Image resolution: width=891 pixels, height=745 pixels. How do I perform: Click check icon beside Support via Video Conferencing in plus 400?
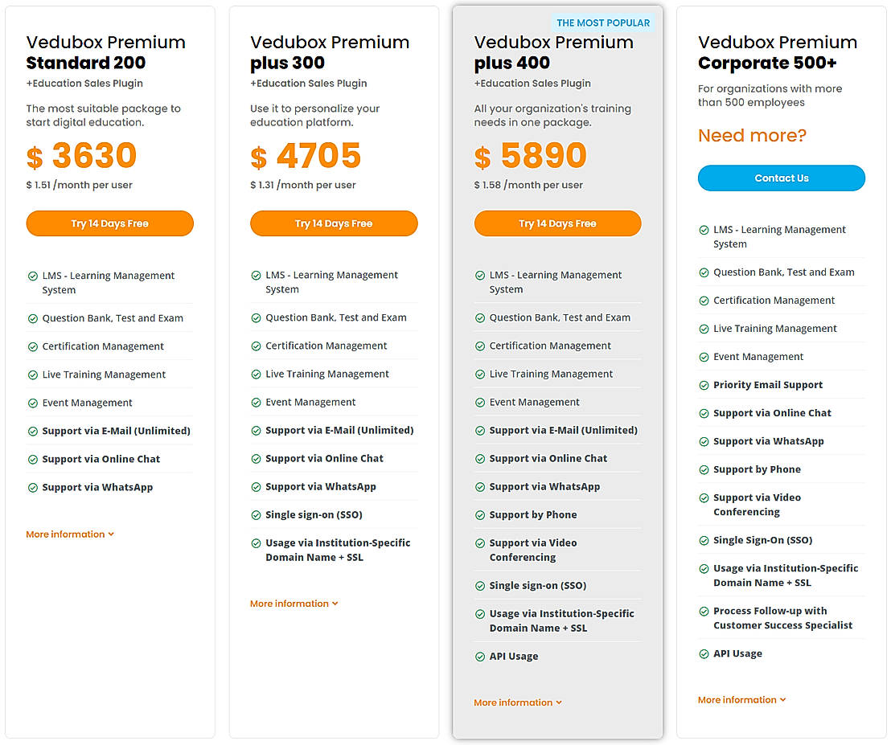click(480, 544)
